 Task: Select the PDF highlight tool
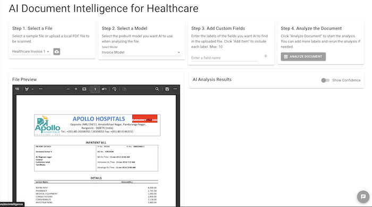(x=27, y=89)
